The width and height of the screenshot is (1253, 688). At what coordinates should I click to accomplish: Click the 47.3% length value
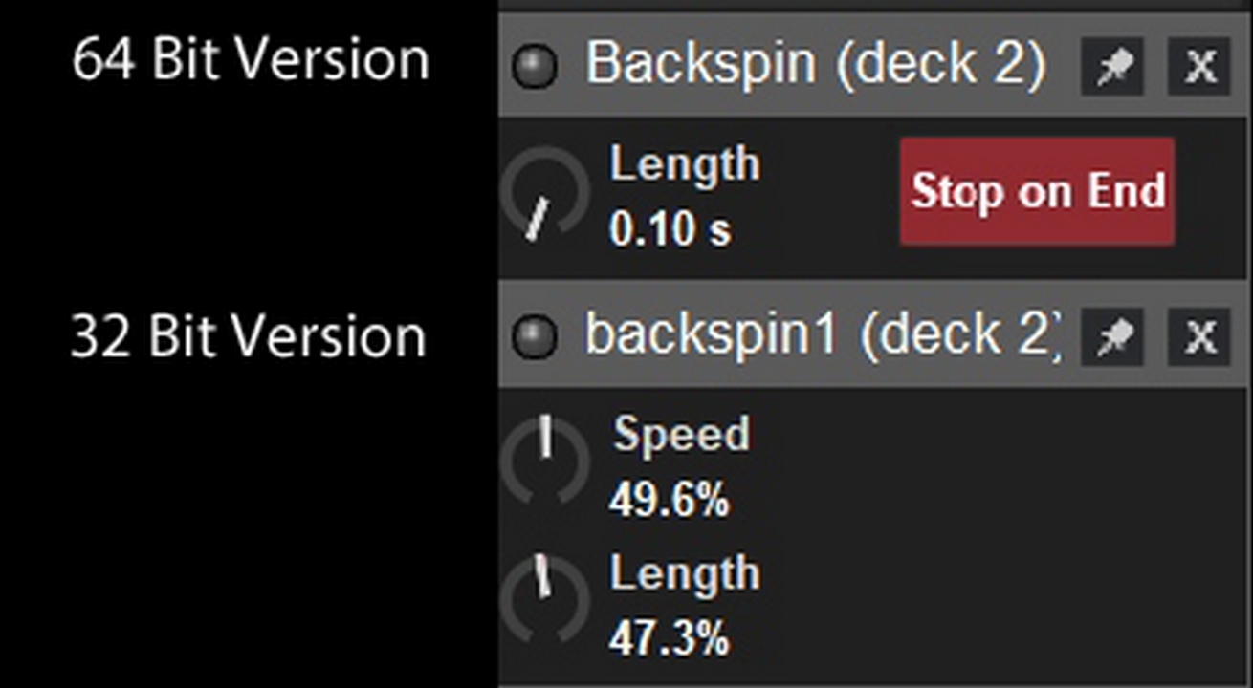670,637
